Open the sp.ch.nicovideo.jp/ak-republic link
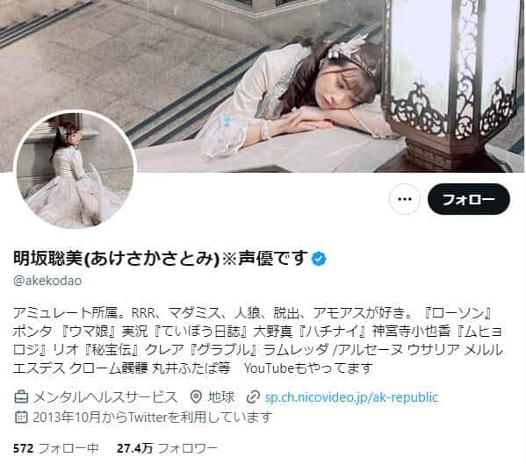 tap(351, 397)
